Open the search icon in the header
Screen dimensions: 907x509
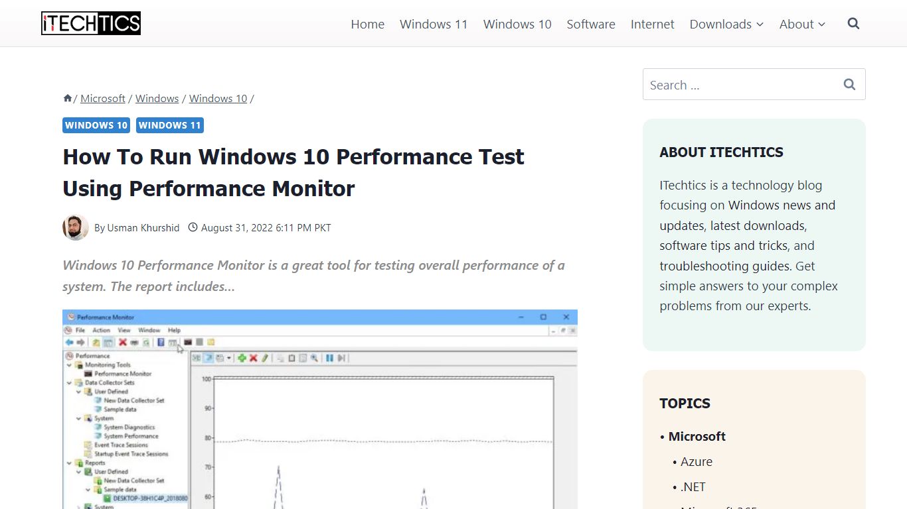pos(853,24)
